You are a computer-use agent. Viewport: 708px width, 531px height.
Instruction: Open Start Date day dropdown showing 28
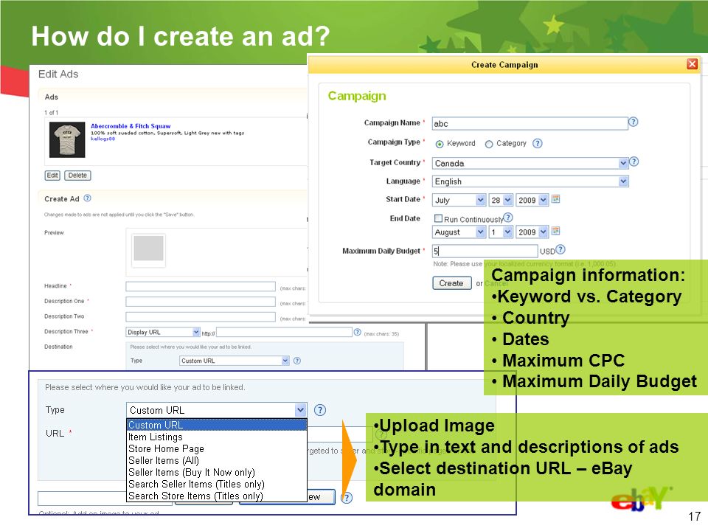click(x=501, y=200)
